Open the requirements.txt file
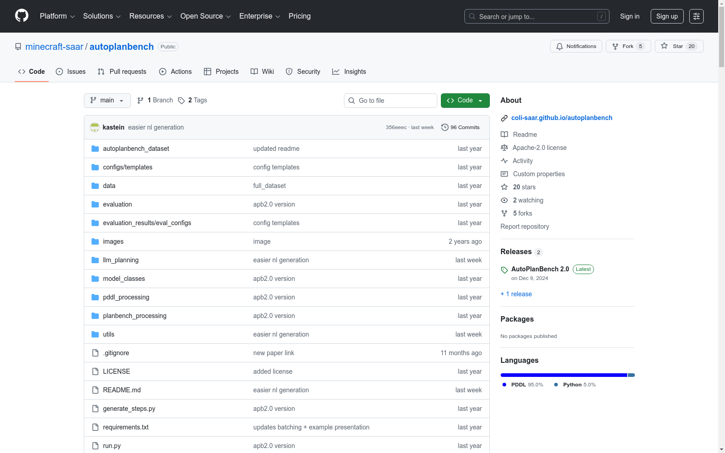The image size is (725, 453). click(x=126, y=427)
